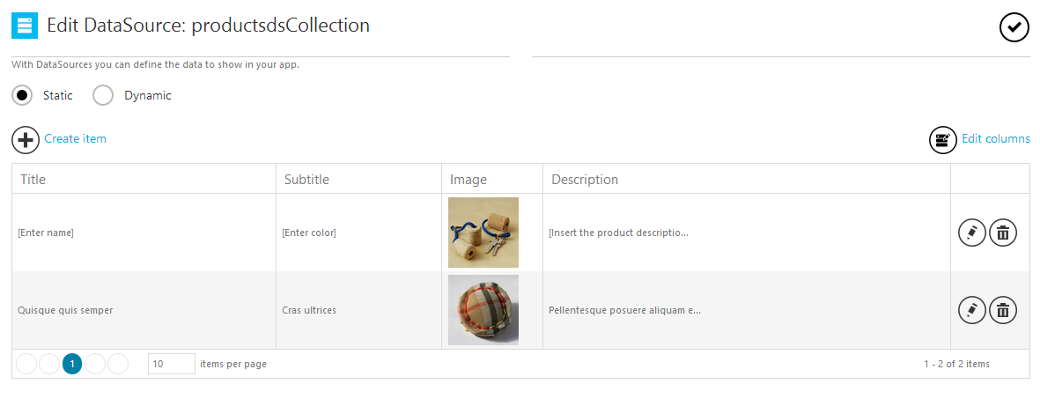1040x399 pixels.
Task: Click the Image column header
Action: point(468,180)
